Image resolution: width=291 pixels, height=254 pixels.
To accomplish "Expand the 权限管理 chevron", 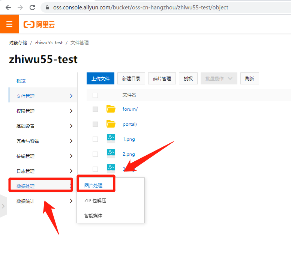I will tap(71, 111).
